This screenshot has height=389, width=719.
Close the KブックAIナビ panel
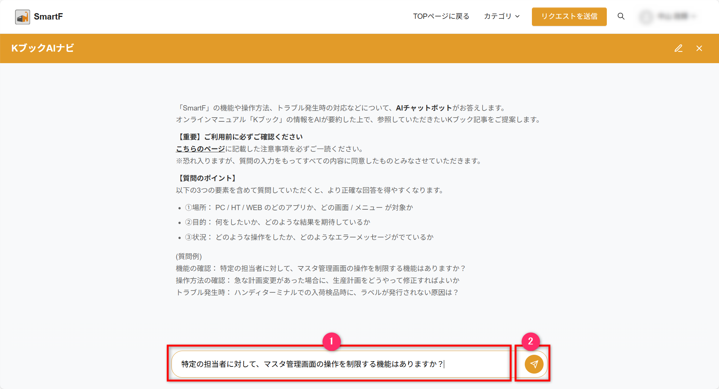699,48
